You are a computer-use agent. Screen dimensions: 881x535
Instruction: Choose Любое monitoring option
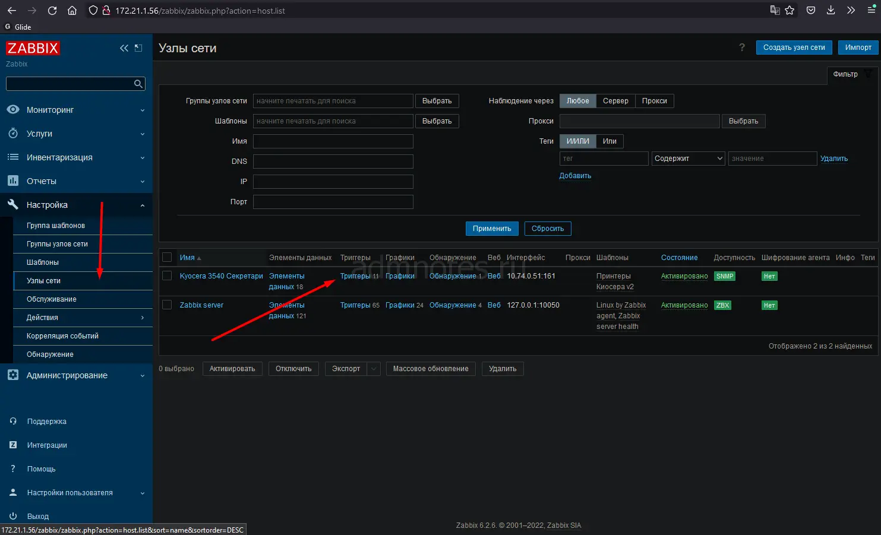click(x=577, y=101)
